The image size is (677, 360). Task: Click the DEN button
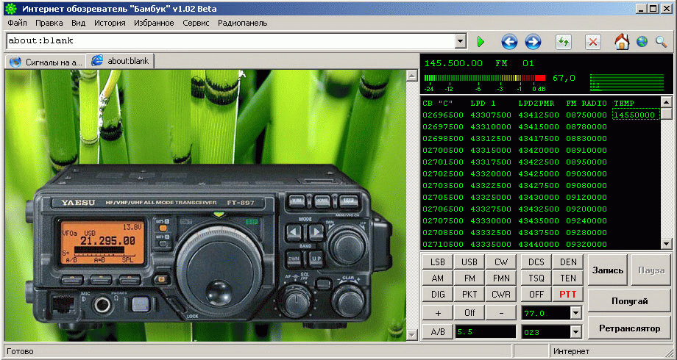568,262
